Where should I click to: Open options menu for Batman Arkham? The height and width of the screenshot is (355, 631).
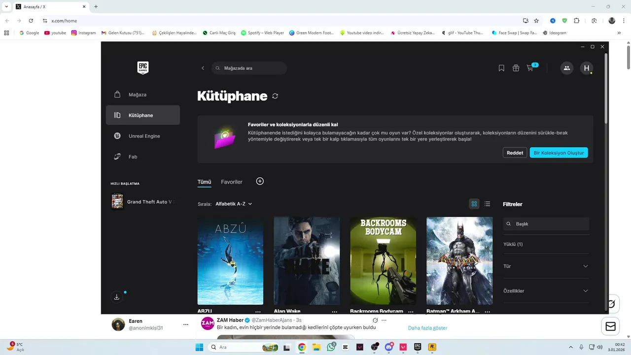(x=487, y=312)
